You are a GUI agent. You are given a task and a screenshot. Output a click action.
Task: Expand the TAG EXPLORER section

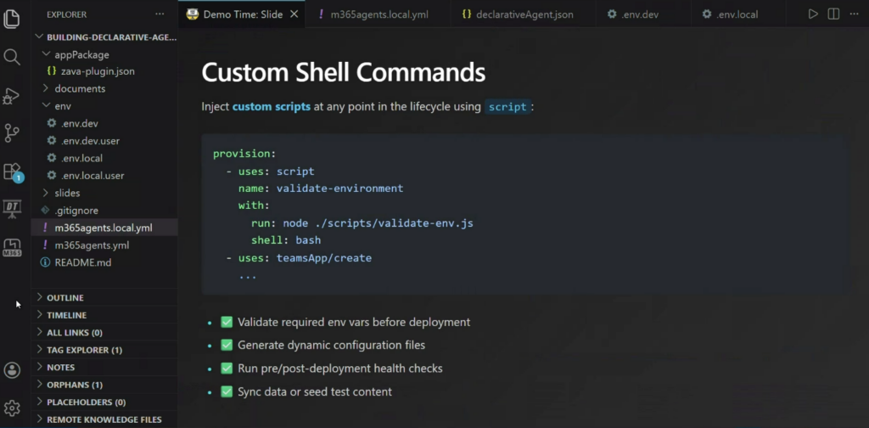[x=84, y=350]
